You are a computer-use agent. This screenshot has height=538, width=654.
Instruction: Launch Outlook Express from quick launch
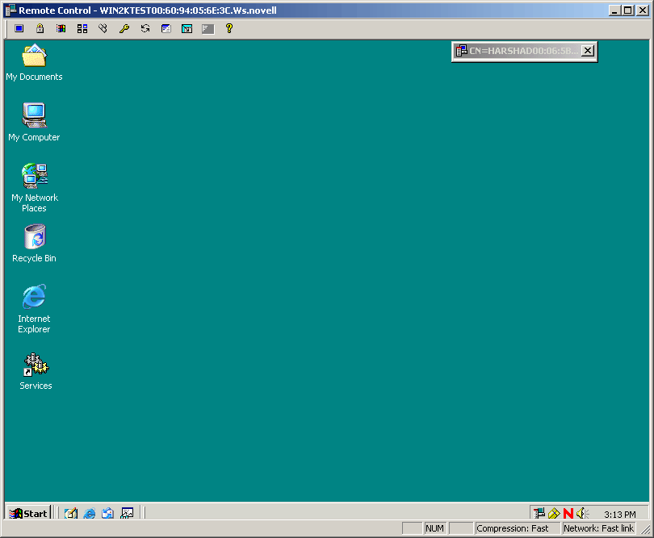tap(107, 514)
